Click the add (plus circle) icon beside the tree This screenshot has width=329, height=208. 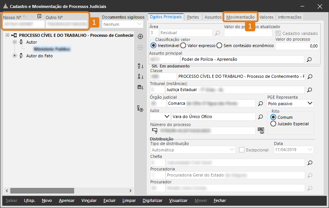[140, 36]
